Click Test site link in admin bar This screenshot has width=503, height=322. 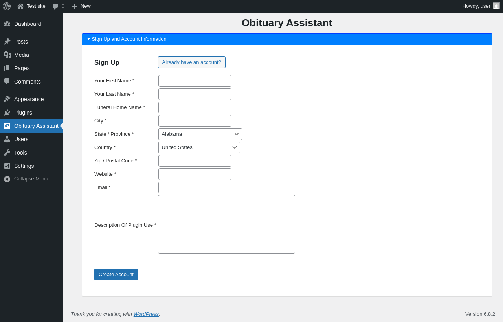pos(36,6)
